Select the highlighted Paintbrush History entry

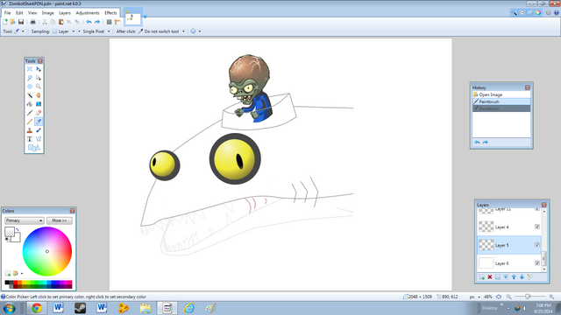coord(501,101)
